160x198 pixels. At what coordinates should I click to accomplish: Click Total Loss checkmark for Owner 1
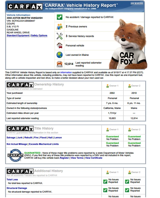pos(105,182)
